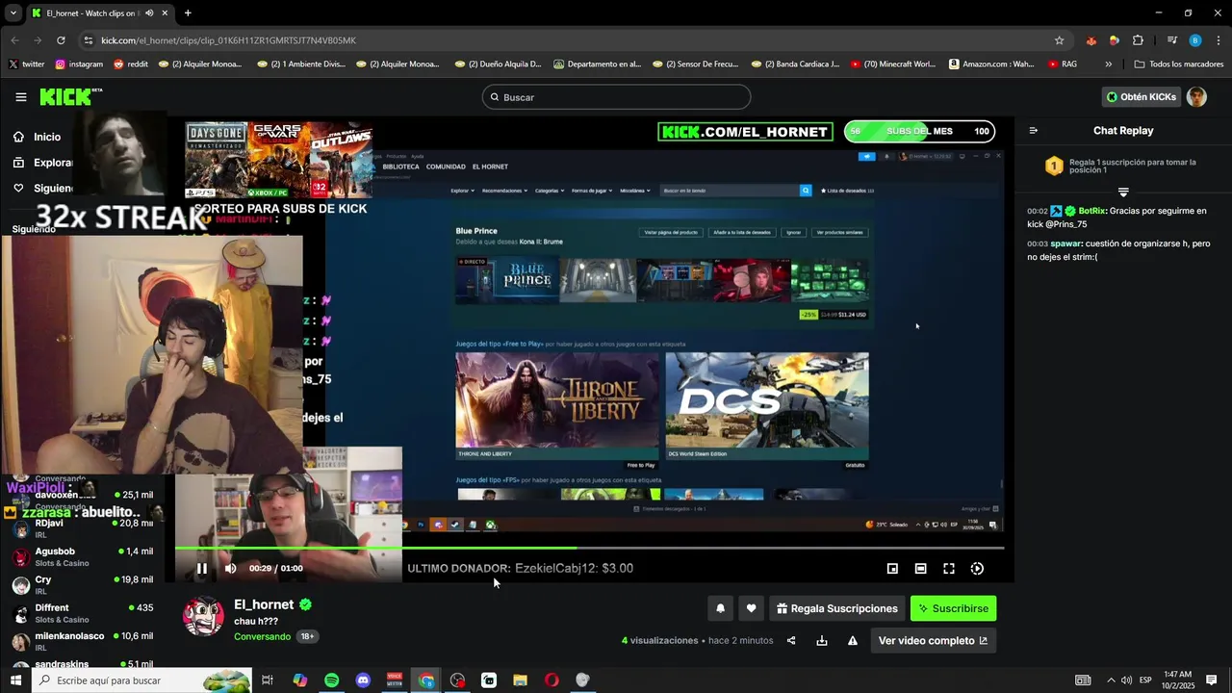Mute the clip volume
Image resolution: width=1232 pixels, height=693 pixels.
click(x=231, y=568)
